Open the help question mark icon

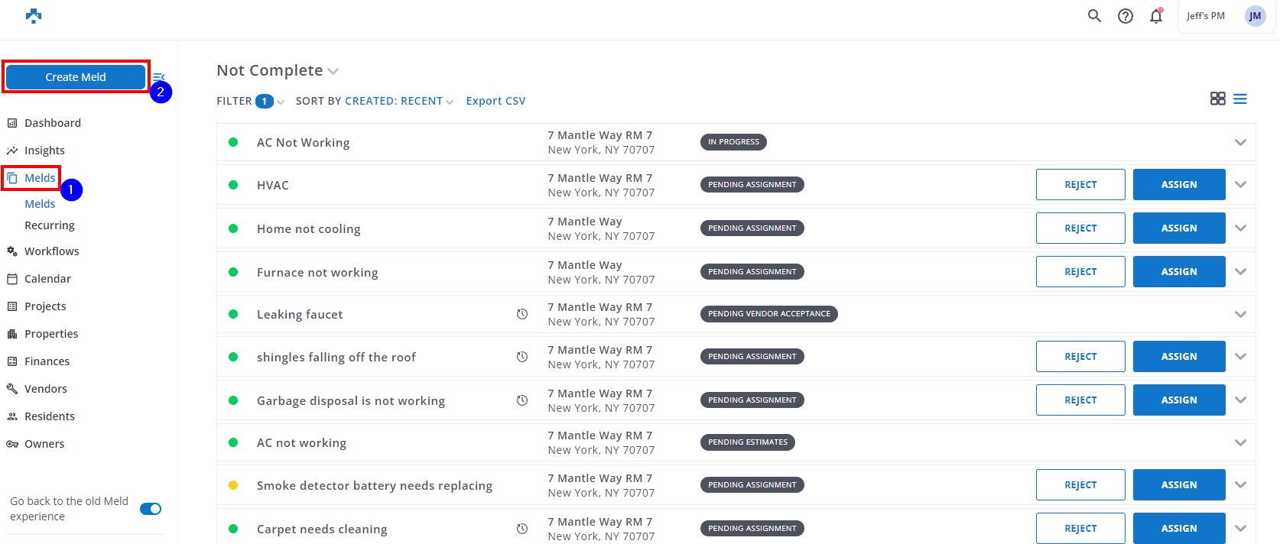1125,16
